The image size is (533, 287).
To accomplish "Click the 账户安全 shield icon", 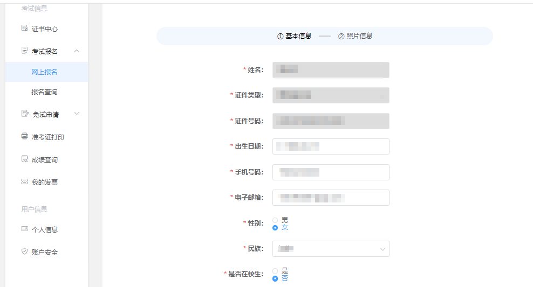I will (x=24, y=252).
